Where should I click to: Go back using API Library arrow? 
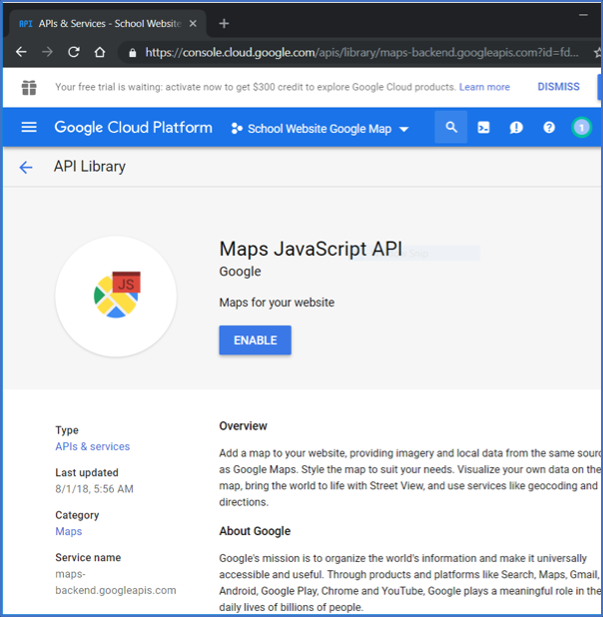tap(26, 168)
